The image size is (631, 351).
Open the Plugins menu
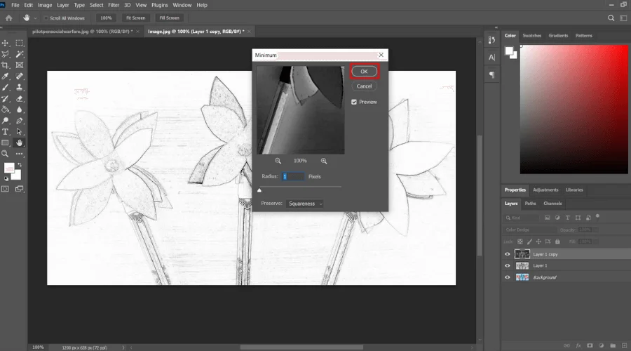click(159, 5)
